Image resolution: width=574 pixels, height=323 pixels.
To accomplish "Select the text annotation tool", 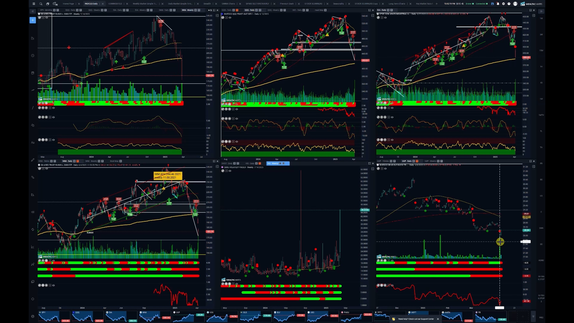I will (33, 143).
